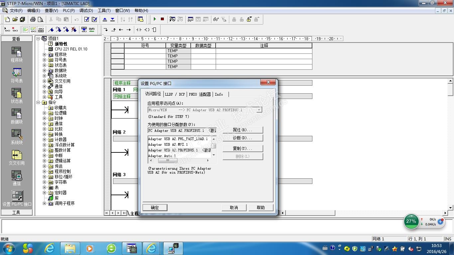Click the 复制(Y)... button

point(243,148)
